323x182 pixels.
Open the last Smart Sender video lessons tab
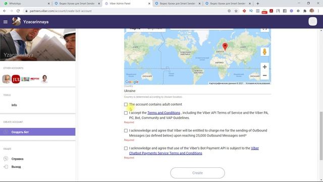(x=228, y=4)
